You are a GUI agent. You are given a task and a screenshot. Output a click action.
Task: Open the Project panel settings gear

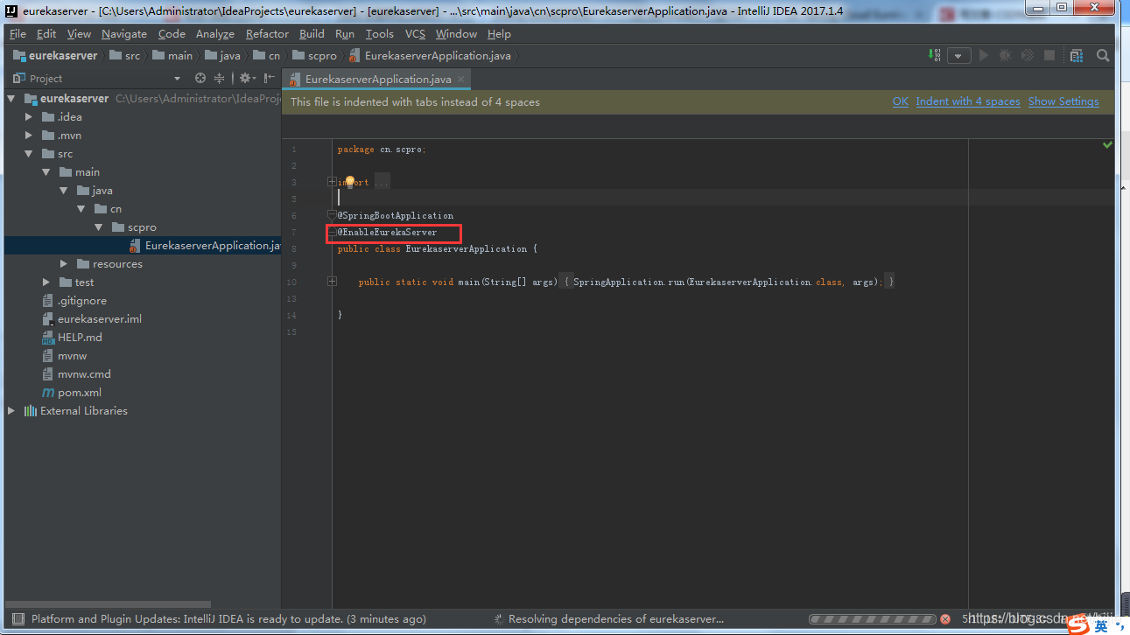(246, 78)
